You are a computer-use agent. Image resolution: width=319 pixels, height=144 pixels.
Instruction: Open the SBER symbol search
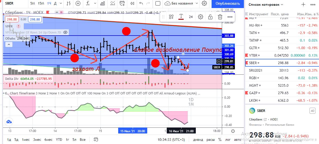coord(9,4)
